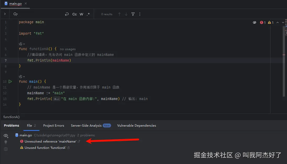
Task: Toggle whole Words (W) search option
Action: coord(81,14)
